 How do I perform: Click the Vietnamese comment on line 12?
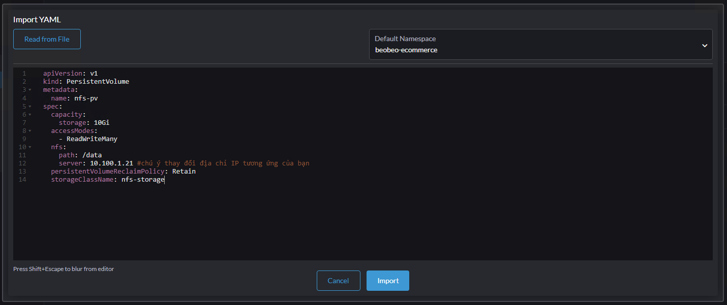point(223,163)
